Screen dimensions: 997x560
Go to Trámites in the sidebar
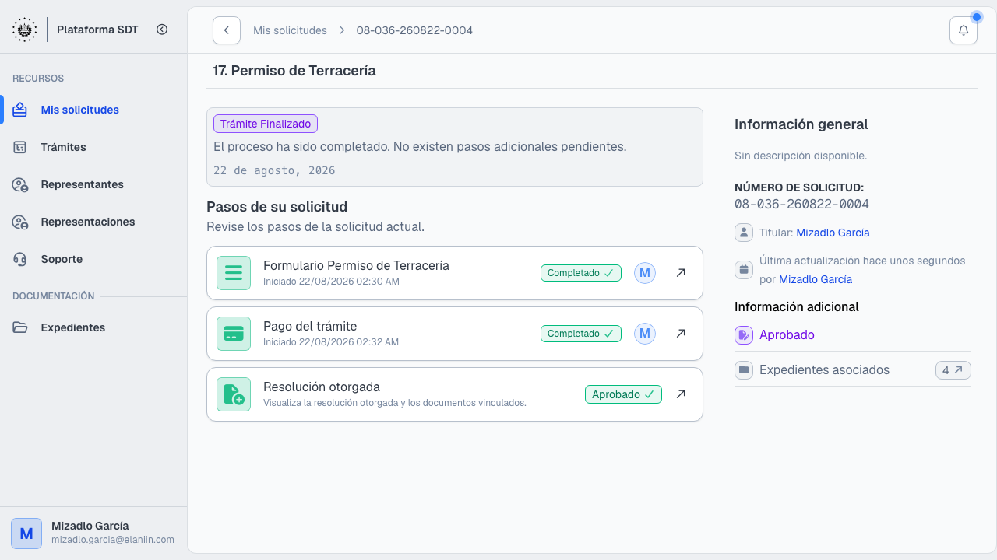(x=93, y=147)
